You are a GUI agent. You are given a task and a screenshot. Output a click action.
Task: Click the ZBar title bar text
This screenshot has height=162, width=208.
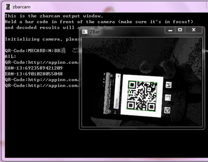[95, 32]
